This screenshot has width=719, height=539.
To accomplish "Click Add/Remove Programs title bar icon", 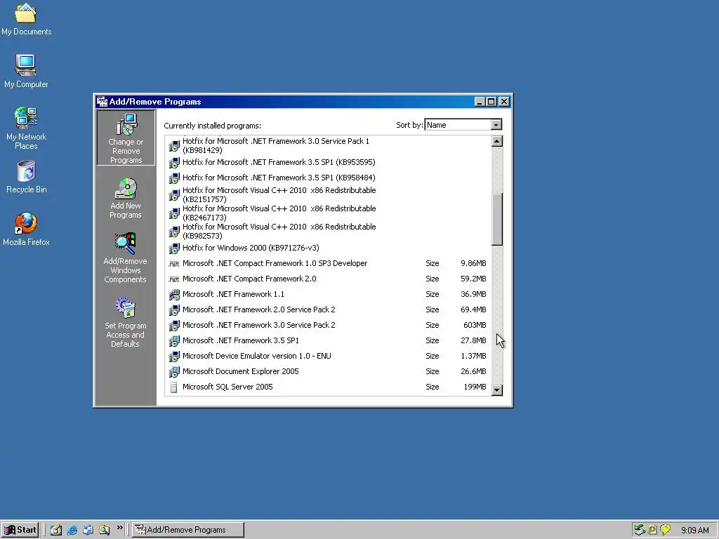I will click(x=103, y=102).
